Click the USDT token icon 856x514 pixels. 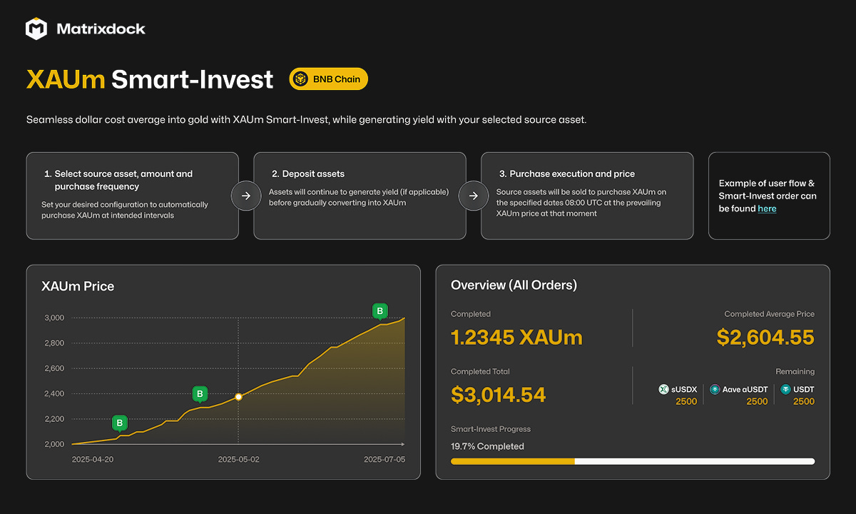click(x=785, y=390)
